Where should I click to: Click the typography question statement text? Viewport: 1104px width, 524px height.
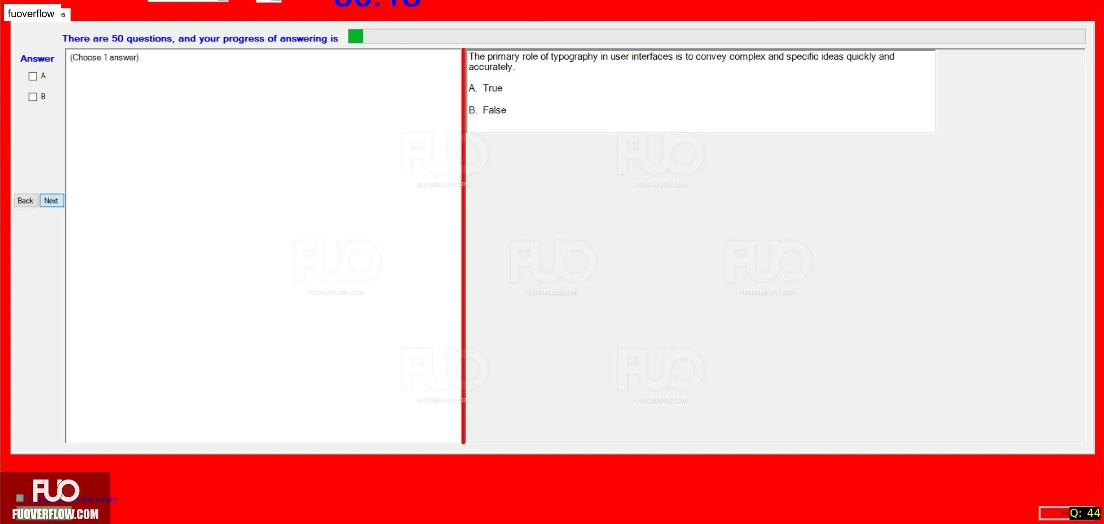681,62
